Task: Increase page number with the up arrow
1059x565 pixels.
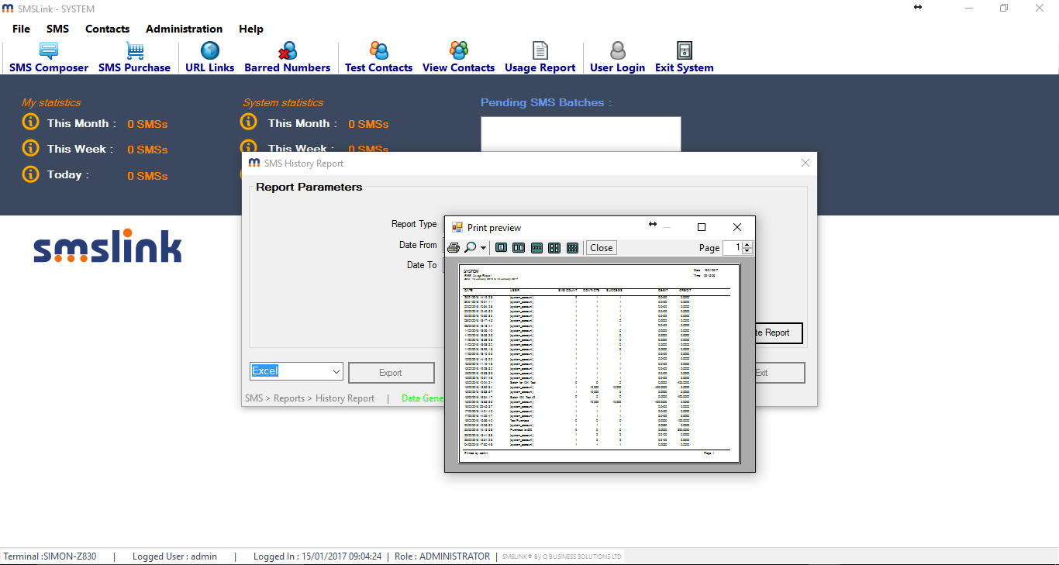Action: [x=747, y=244]
